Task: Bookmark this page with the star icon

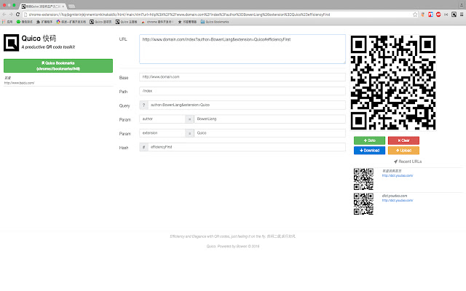Action: 415,15
